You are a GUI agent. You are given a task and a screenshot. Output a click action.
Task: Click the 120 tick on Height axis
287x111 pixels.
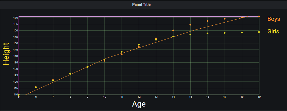tap(16, 82)
